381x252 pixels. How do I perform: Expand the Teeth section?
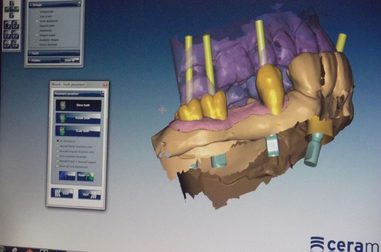(x=54, y=53)
